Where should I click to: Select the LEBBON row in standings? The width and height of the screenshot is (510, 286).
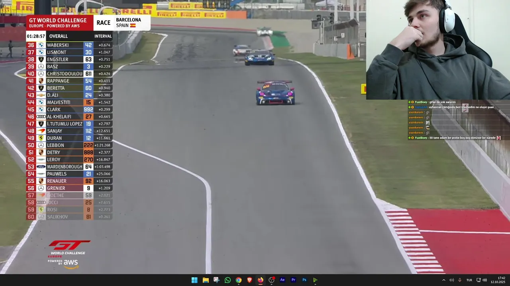69,145
